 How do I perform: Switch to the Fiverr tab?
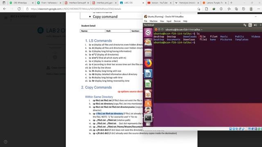pos(49,3)
